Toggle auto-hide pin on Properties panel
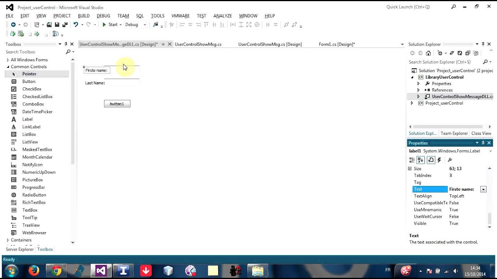Screen dimensions: 497x279 (483, 143)
